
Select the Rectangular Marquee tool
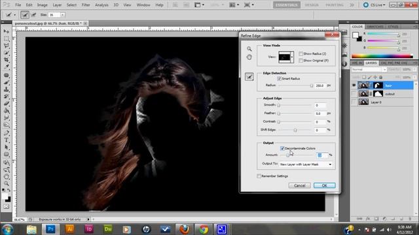pos(7,39)
